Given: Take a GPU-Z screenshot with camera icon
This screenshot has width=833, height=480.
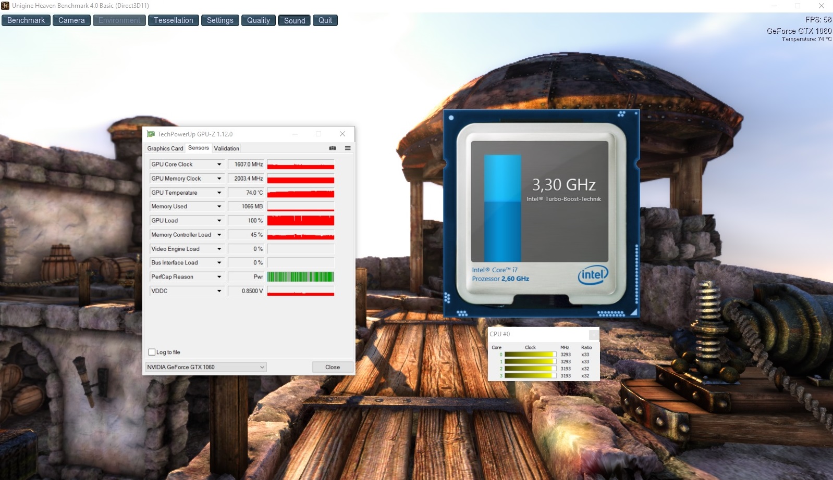Looking at the screenshot, I should [x=333, y=148].
